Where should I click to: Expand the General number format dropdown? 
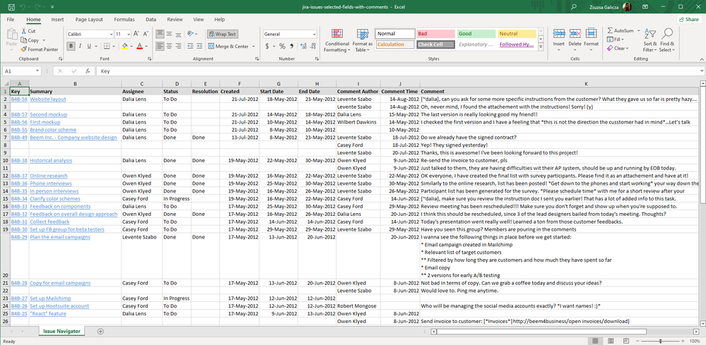[314, 34]
